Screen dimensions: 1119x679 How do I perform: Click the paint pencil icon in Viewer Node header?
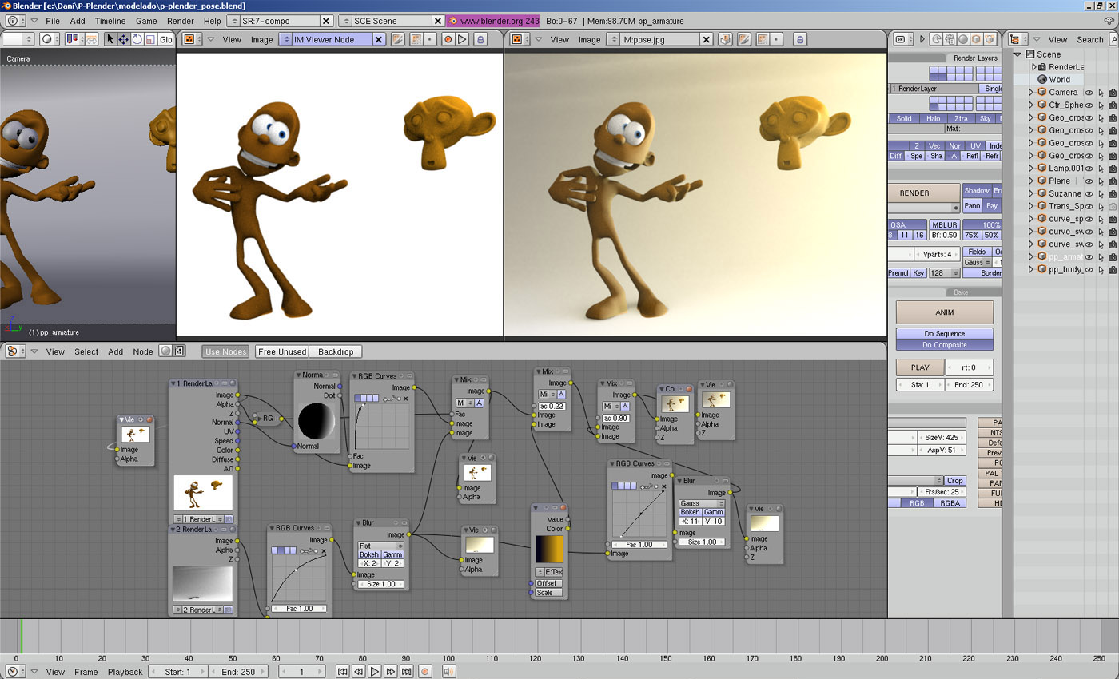[397, 39]
